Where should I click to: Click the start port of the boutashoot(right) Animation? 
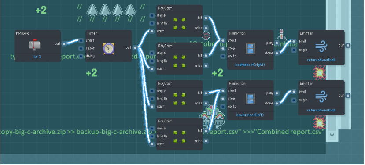coord(223,41)
